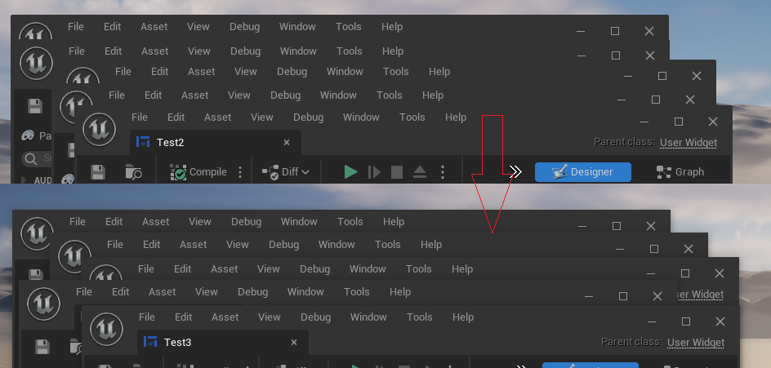Expand the toolbar overflow chevrons in Test2
Screen dimensions: 771x368
(x=515, y=171)
